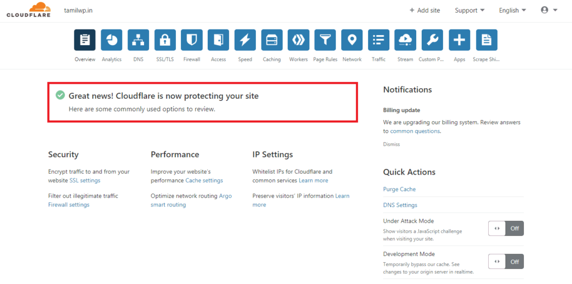Screen dimensions: 572x284
Task: Open the DNS network tree icon
Action: [x=139, y=40]
